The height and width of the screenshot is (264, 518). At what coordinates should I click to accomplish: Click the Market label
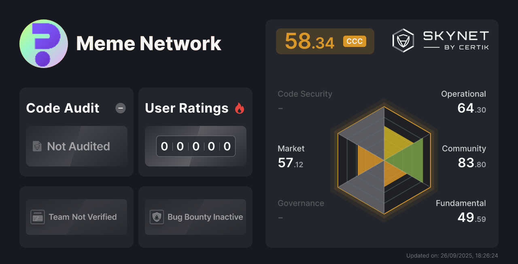click(291, 149)
